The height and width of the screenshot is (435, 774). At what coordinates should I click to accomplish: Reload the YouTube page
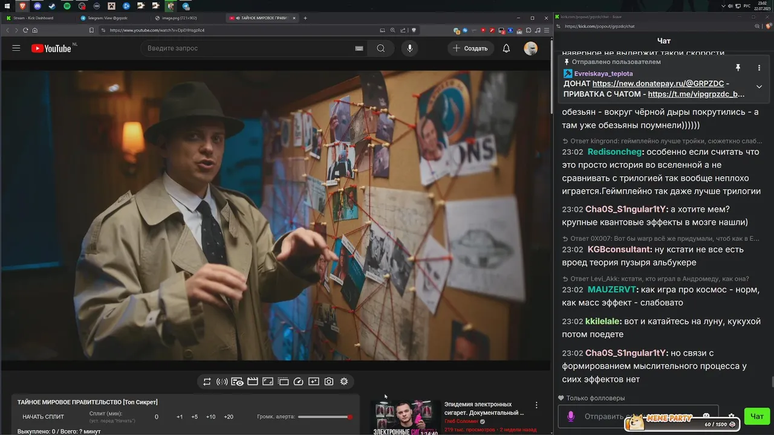click(x=26, y=30)
